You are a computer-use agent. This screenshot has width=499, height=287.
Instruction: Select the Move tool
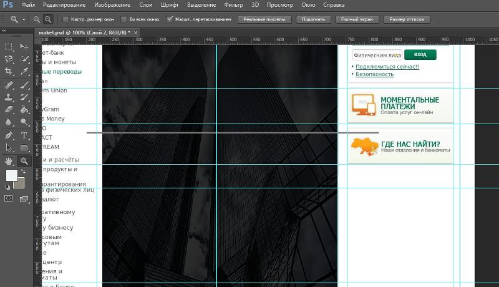point(24,47)
